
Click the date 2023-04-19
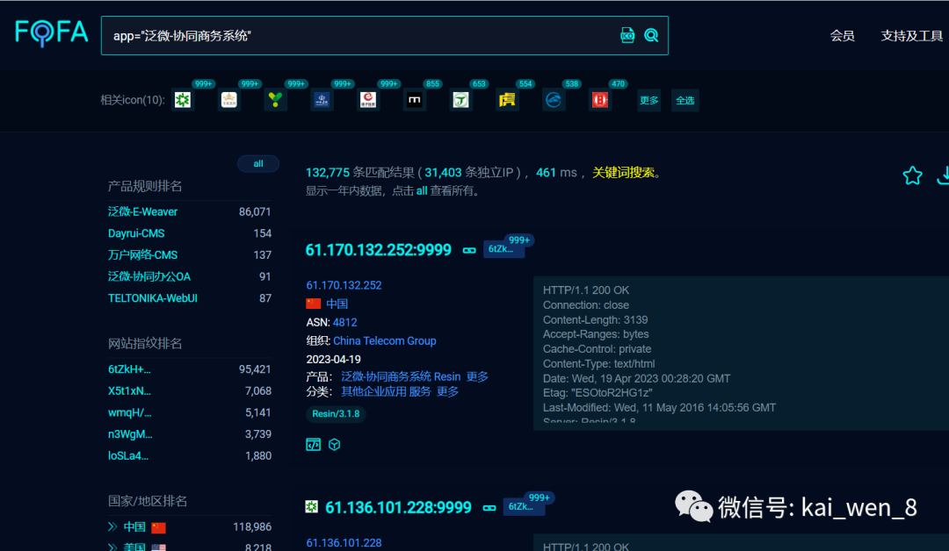point(334,360)
